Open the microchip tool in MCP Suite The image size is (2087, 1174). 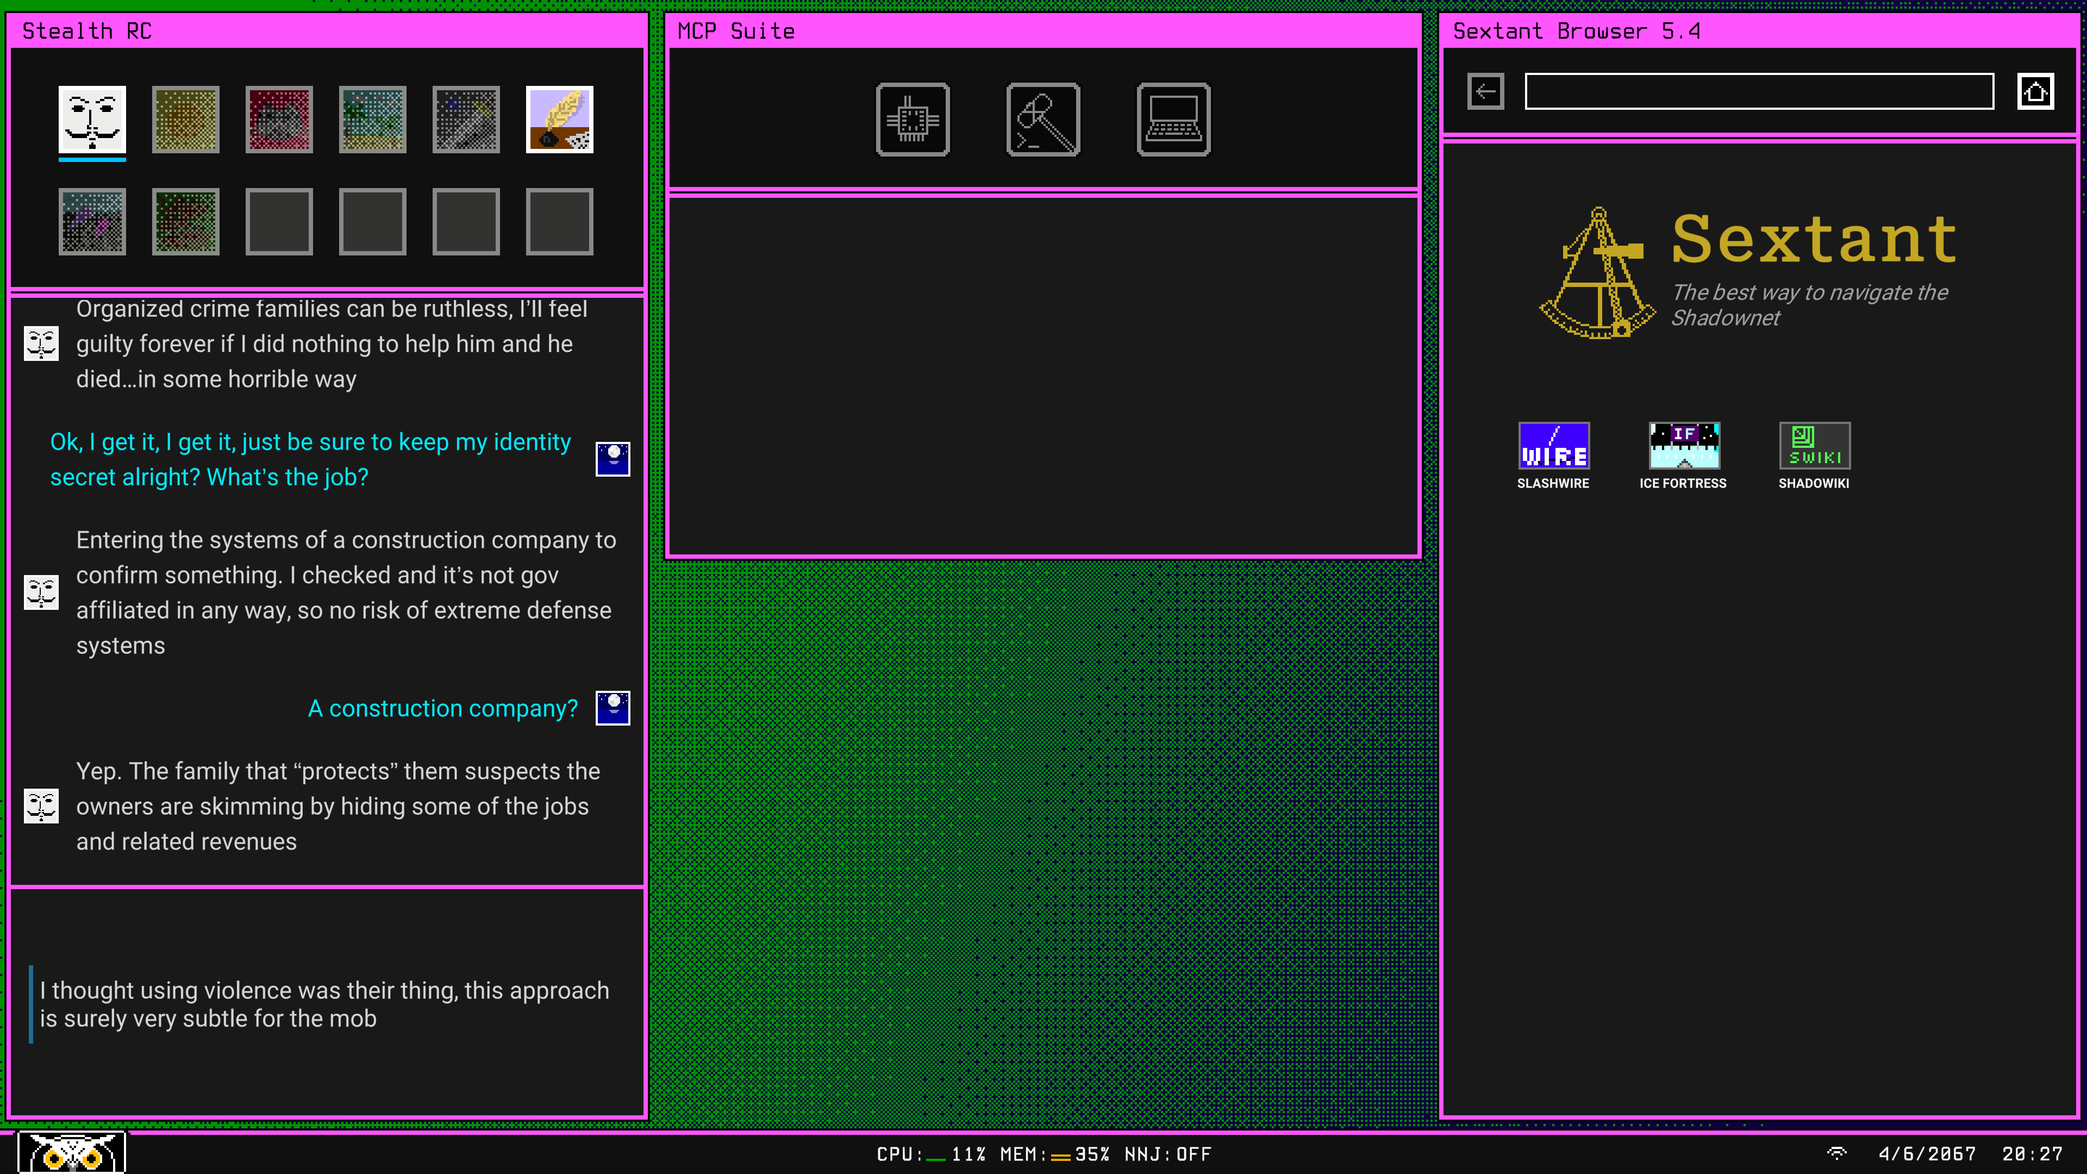point(913,120)
